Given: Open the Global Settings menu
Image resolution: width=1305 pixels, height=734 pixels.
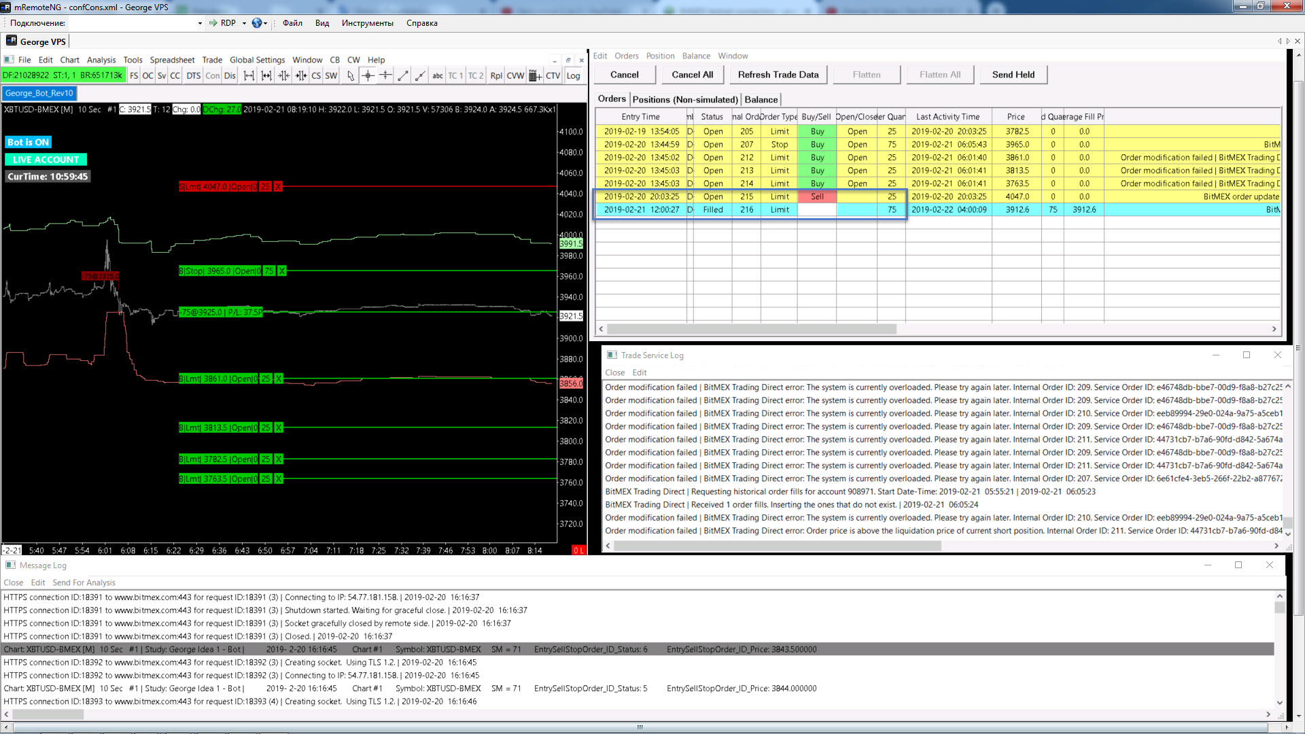Looking at the screenshot, I should [257, 60].
